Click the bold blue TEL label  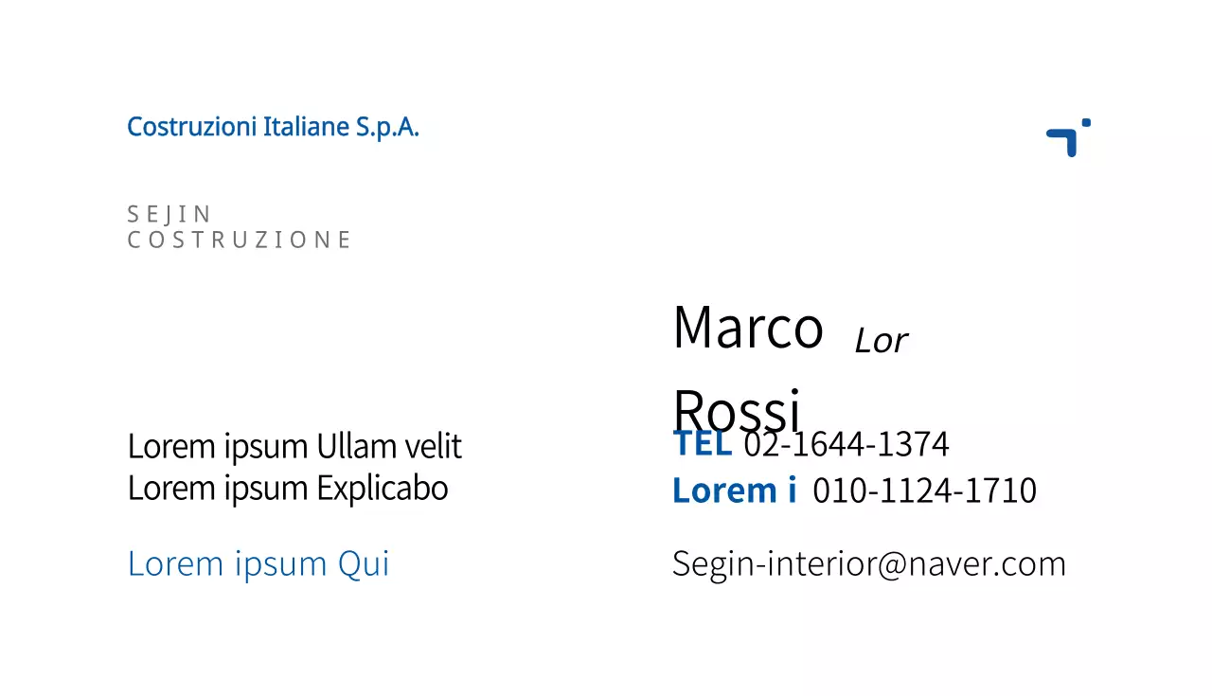(702, 443)
